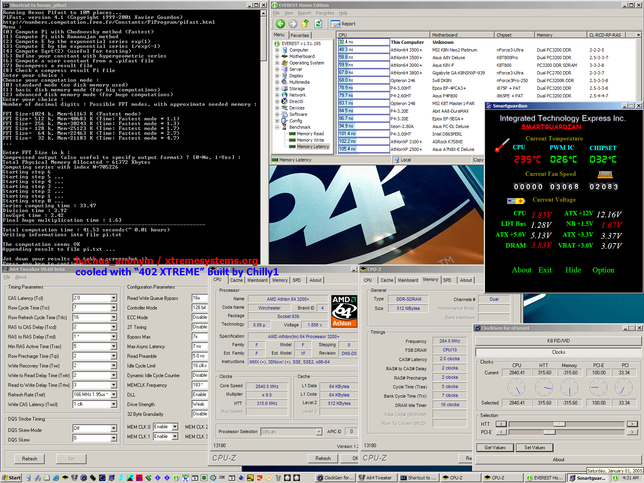Open the CAS Latency (Tcl) dropdown
The width and height of the screenshot is (644, 483).
(114, 298)
